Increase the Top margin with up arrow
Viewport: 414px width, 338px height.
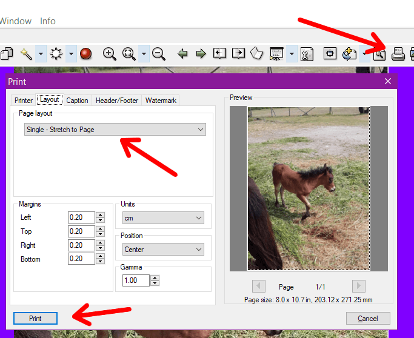101,228
